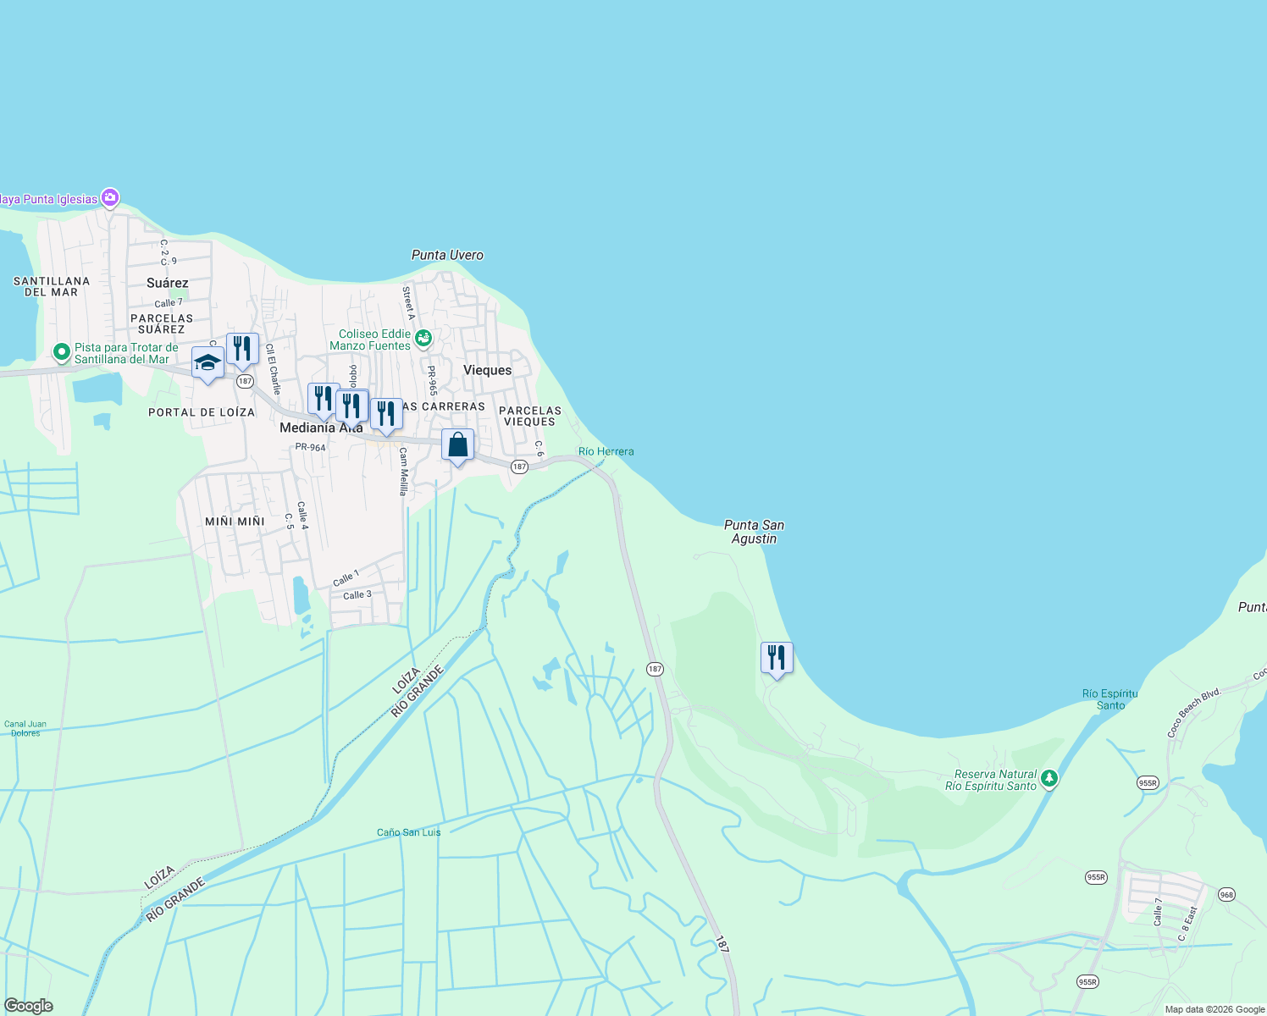Click the Río Herrera label
Viewport: 1267px width, 1016px height.
605,451
